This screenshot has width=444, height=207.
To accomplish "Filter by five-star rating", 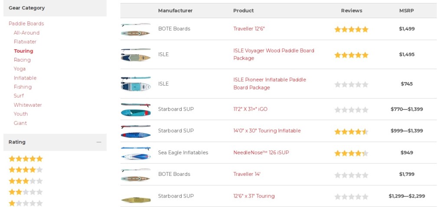I will click(x=26, y=159).
